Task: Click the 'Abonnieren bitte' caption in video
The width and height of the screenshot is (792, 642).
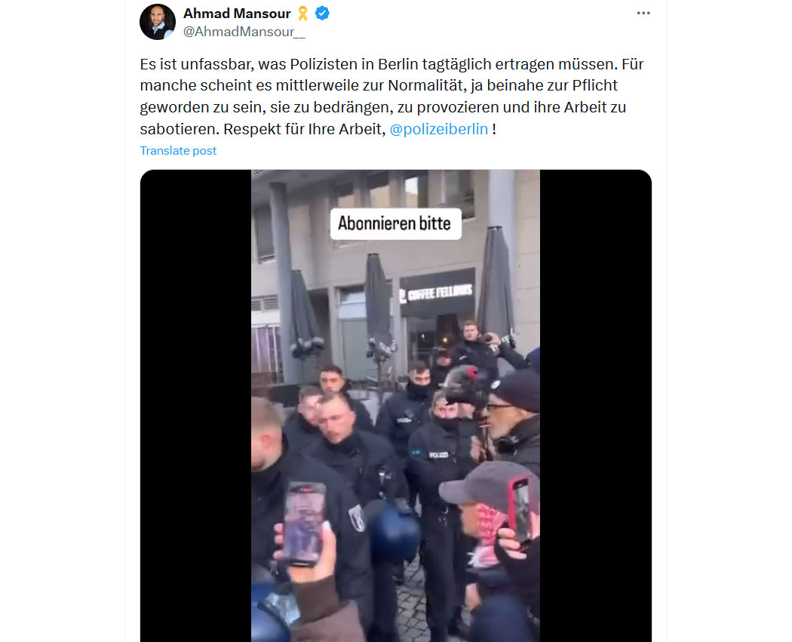Action: click(395, 223)
